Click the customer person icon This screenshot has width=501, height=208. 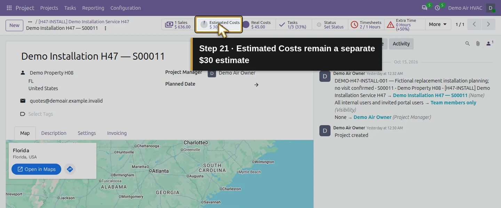pos(23,73)
